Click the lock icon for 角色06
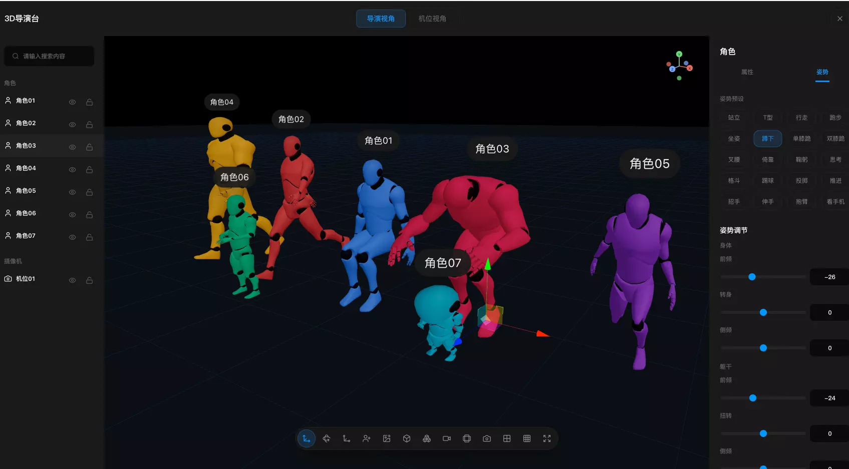Screen dimensions: 849x469 [89, 215]
